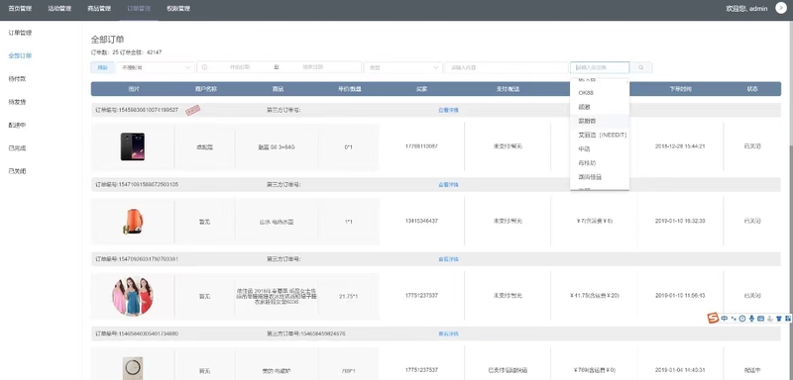
Task: Open 权限管理 in the top navigation
Action: (x=178, y=9)
